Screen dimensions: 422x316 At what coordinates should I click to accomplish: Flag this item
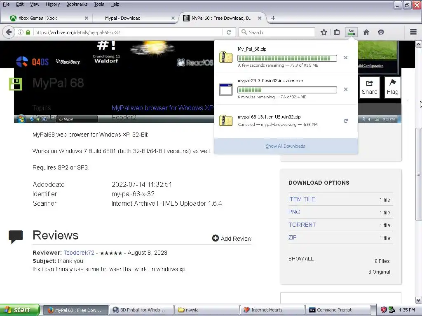pyautogui.click(x=393, y=87)
